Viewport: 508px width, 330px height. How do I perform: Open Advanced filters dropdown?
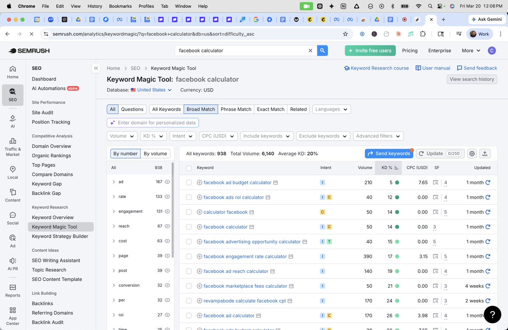378,136
